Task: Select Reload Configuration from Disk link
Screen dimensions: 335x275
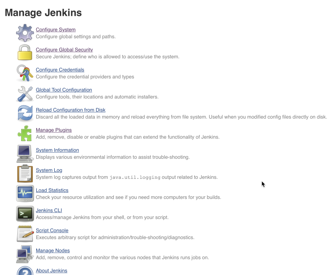Action: pyautogui.click(x=71, y=110)
